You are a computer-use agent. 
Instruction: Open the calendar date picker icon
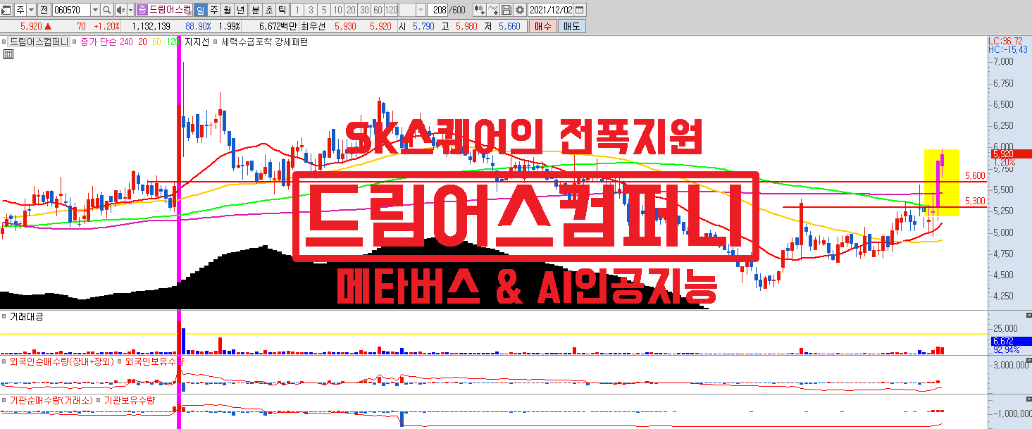(579, 10)
